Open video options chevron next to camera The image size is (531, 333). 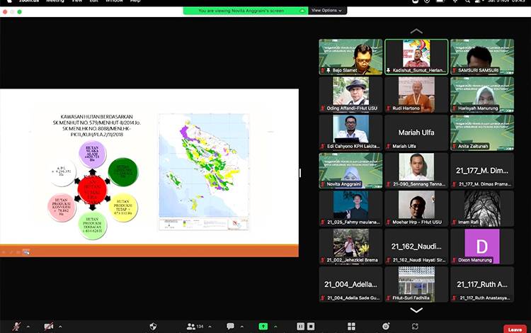[60, 327]
